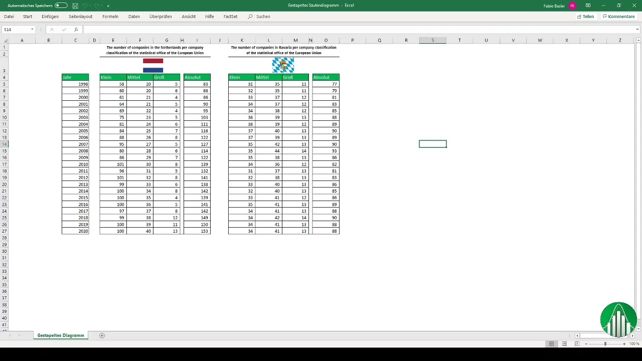Click the formula bar confirm checkmark icon
This screenshot has width=642, height=361.
(x=64, y=30)
